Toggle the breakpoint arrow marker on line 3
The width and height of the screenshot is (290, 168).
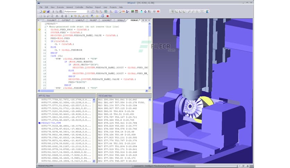(x=39, y=30)
